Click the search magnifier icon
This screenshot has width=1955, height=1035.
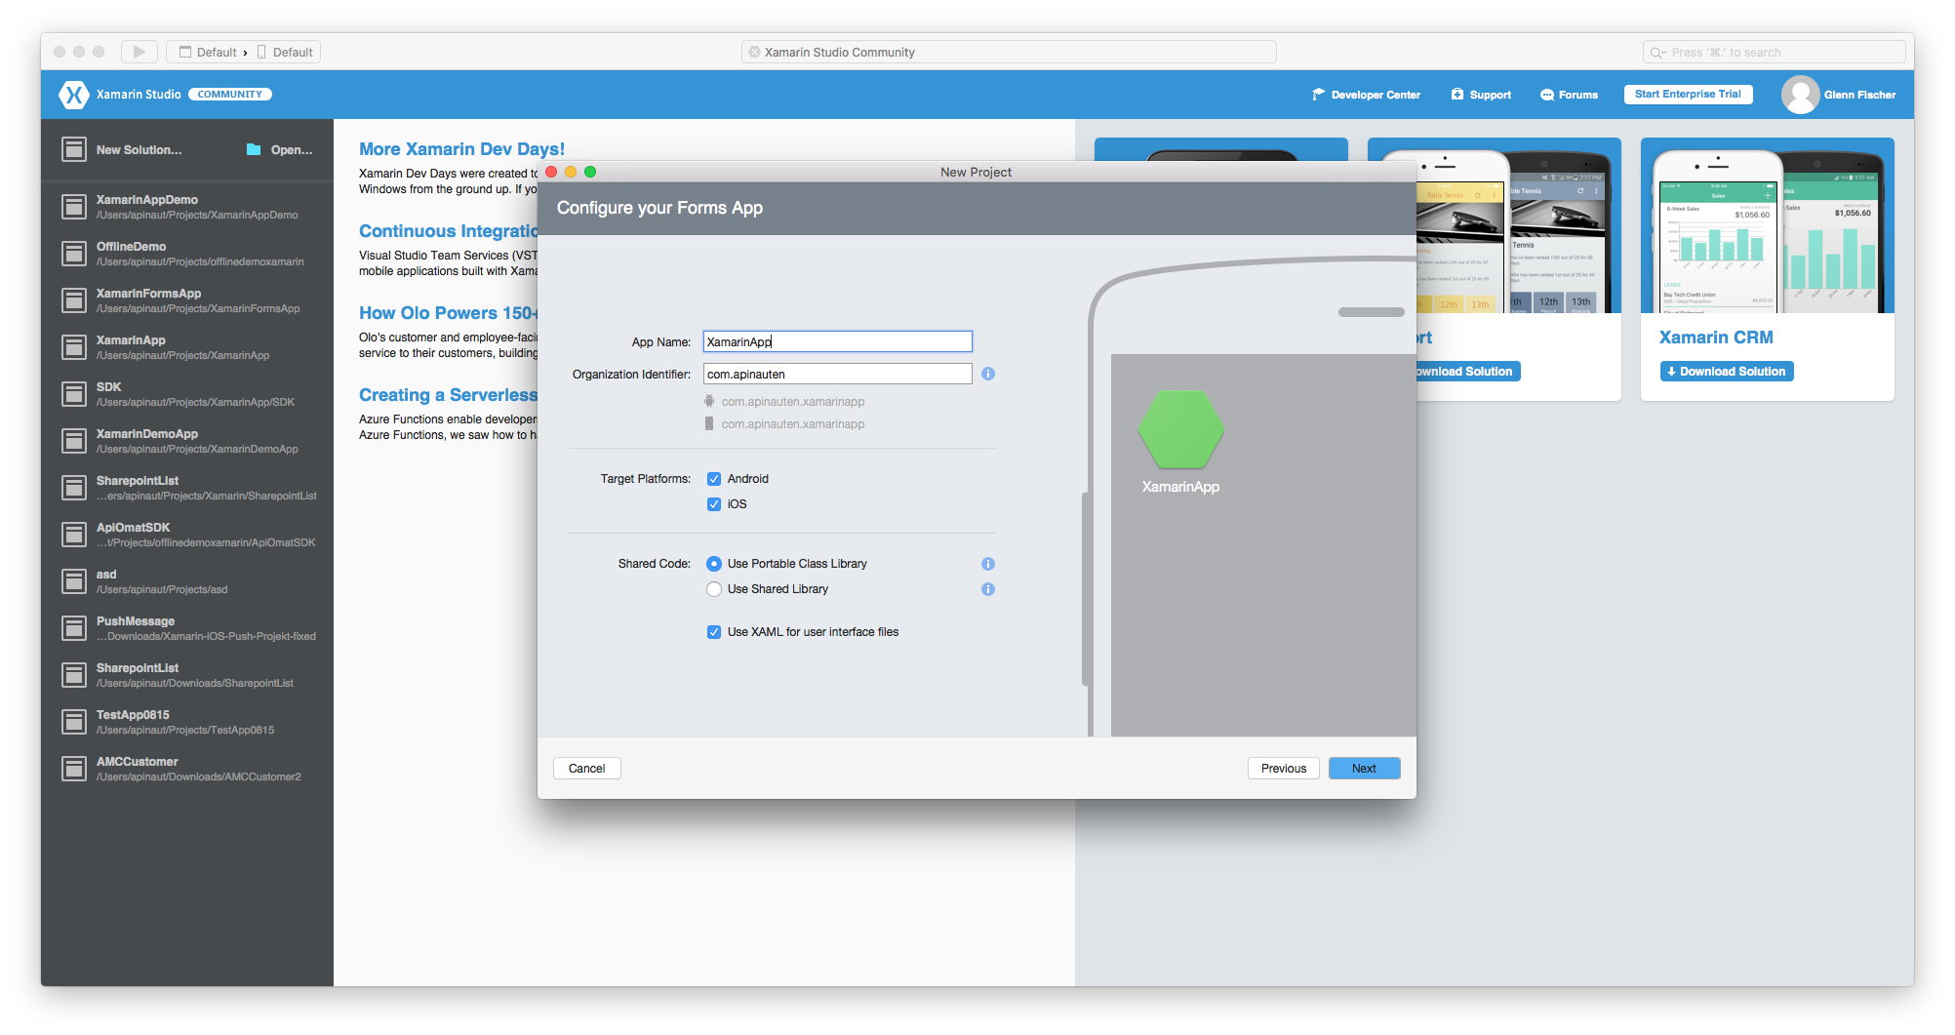tap(1657, 53)
